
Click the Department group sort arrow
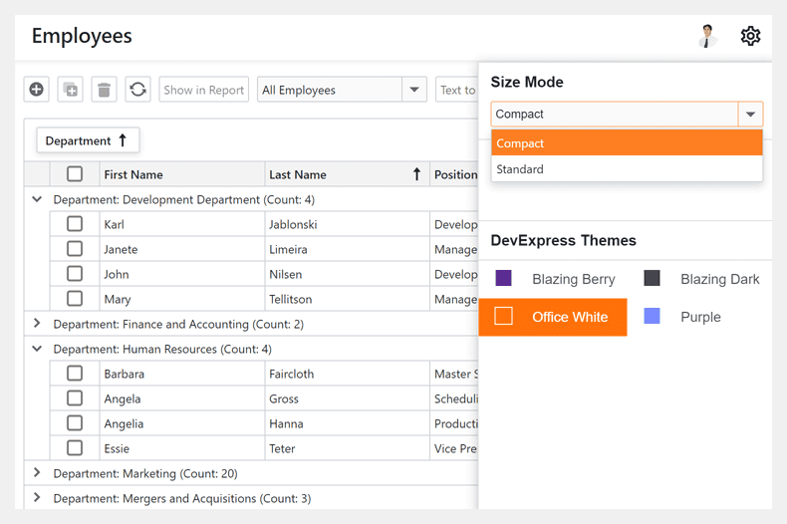tap(123, 140)
